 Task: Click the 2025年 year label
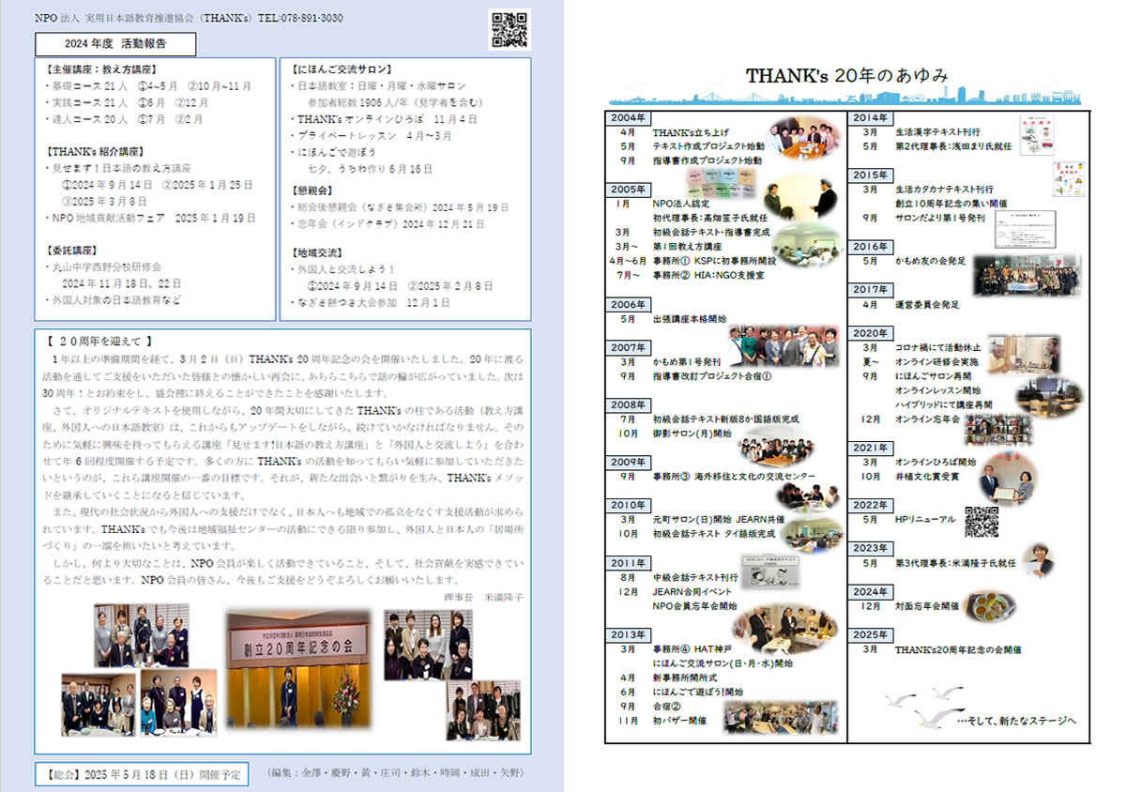pos(870,635)
